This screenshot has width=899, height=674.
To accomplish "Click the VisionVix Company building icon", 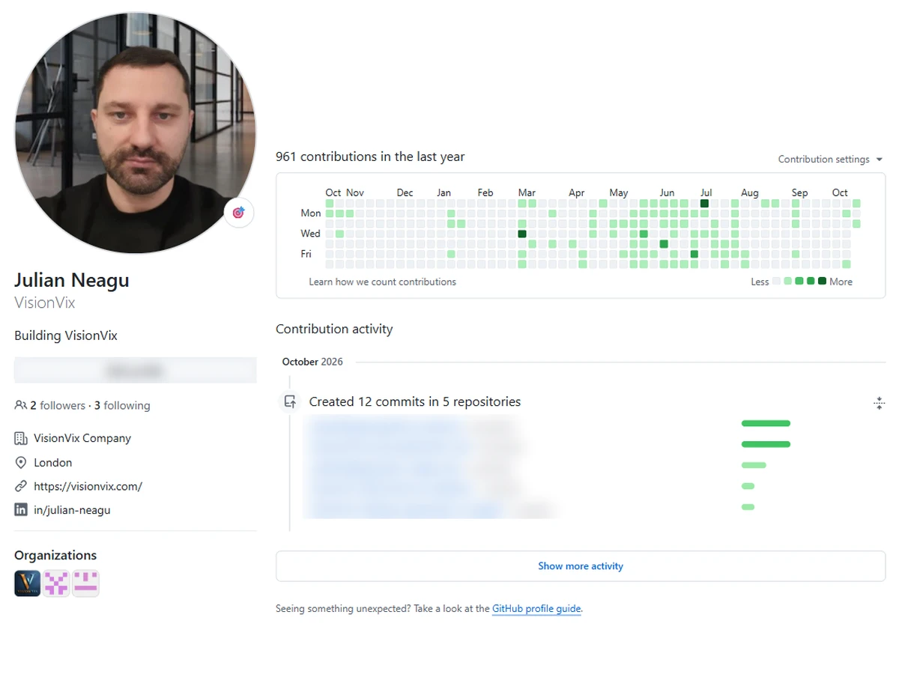I will pos(21,438).
